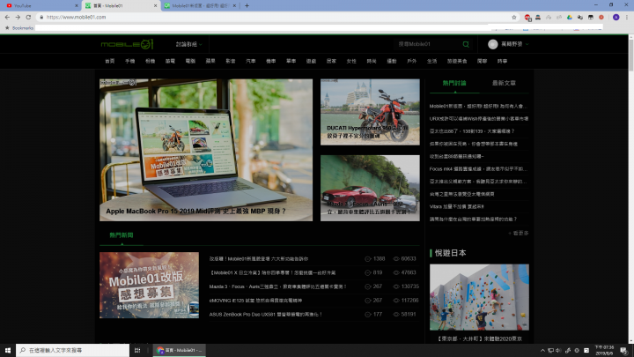This screenshot has height=357, width=634.
Task: Click the Mobile01 site logo
Action: (x=127, y=44)
